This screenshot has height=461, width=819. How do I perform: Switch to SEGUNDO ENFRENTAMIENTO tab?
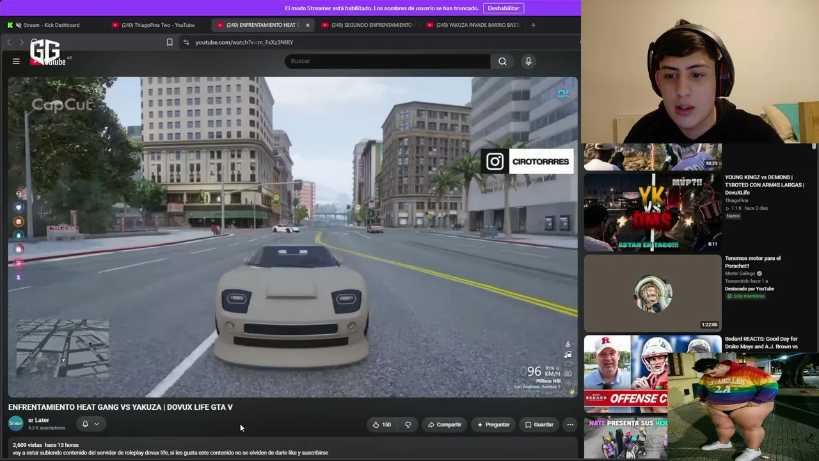[368, 25]
